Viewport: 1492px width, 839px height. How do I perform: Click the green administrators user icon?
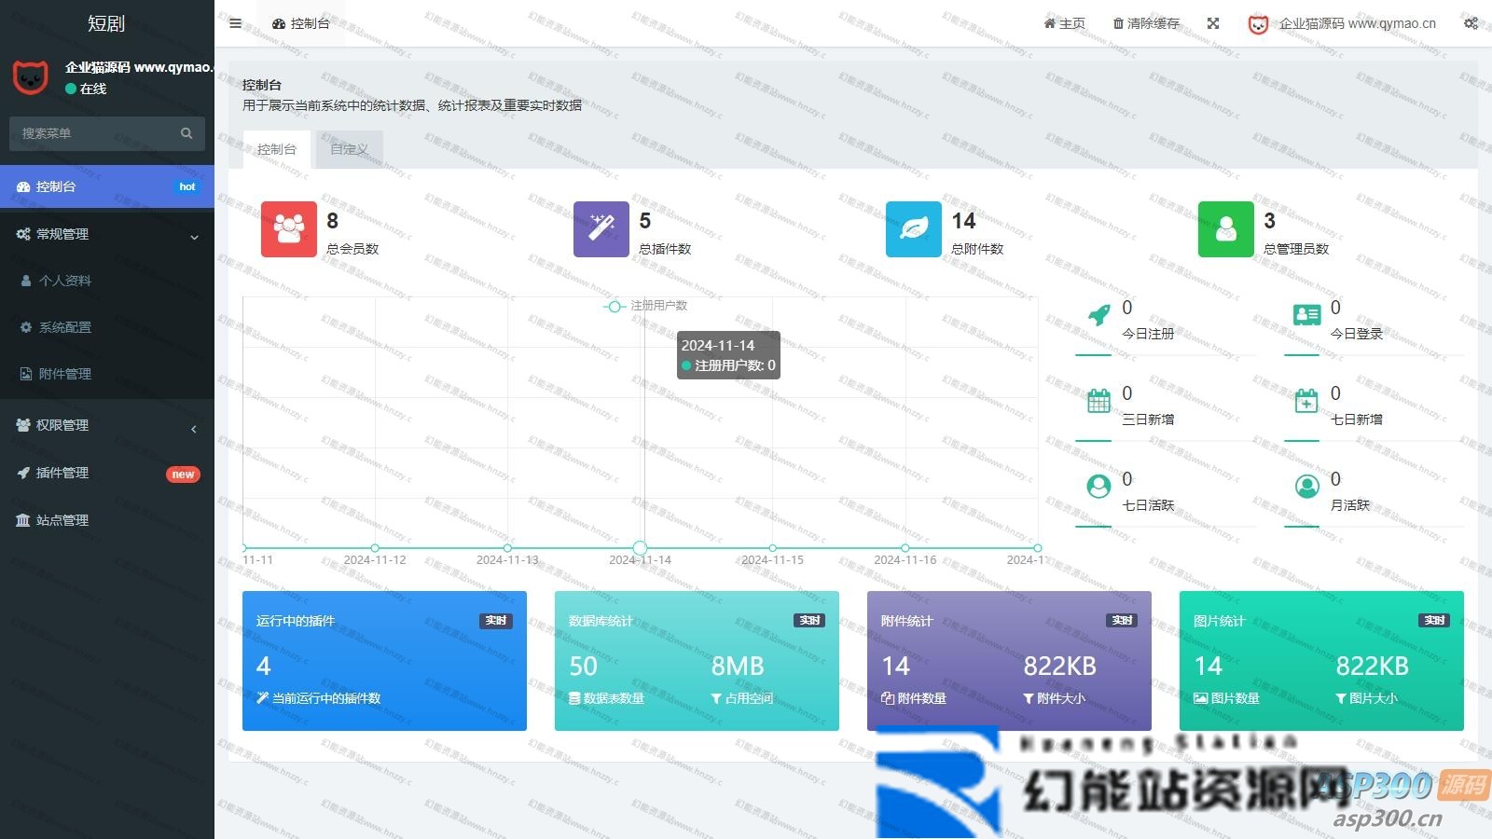click(x=1225, y=229)
